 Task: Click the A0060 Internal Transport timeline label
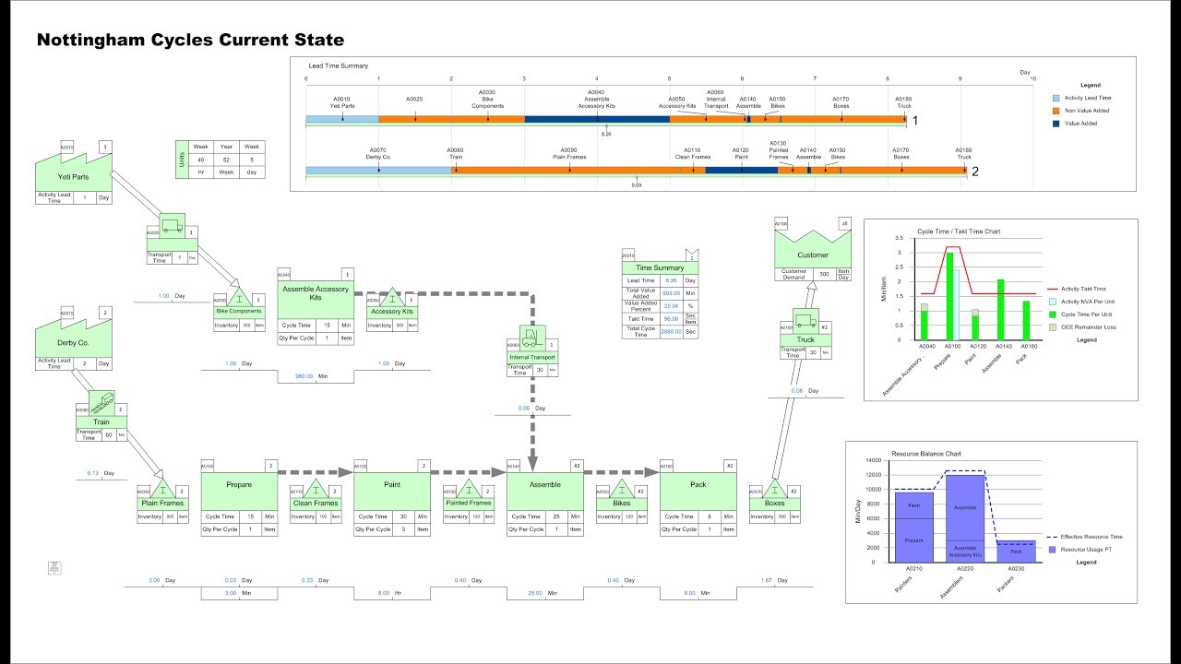point(716,99)
